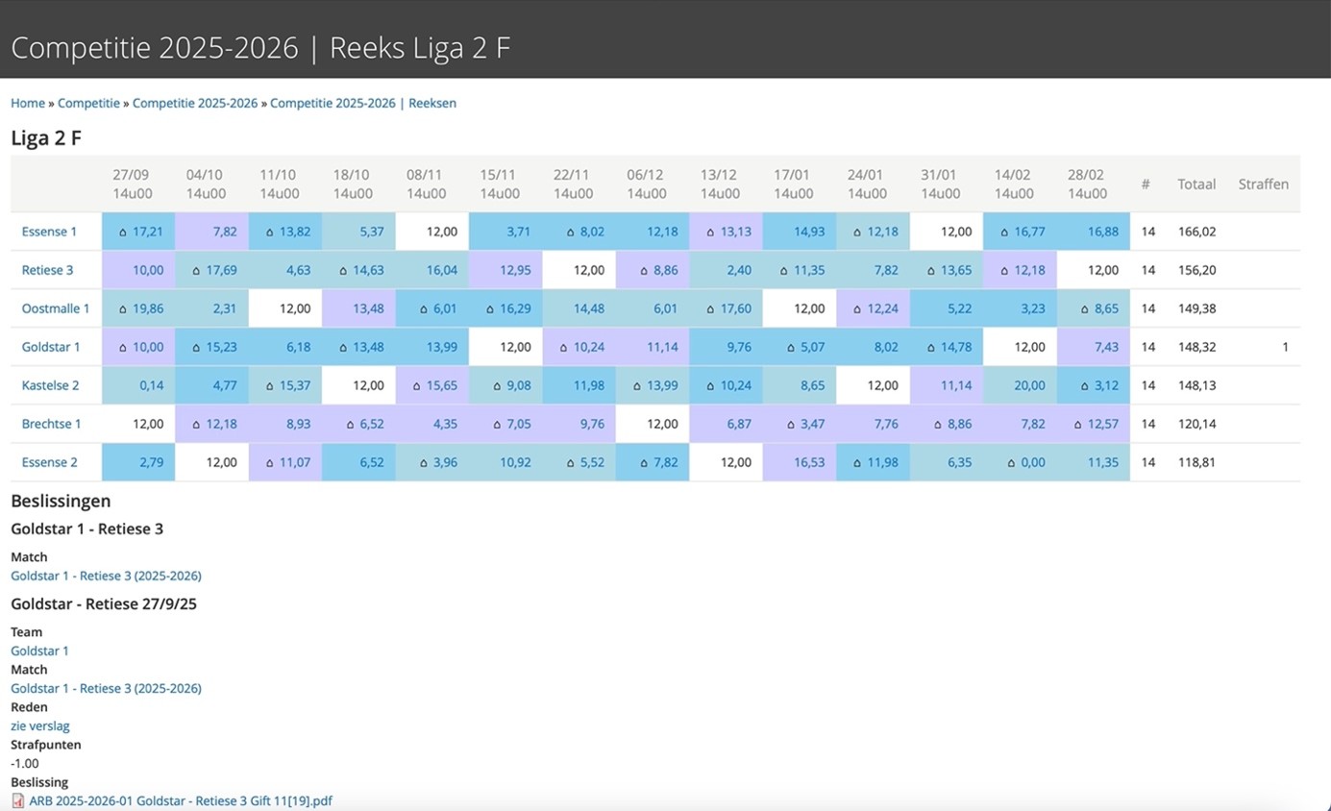This screenshot has width=1331, height=811.
Task: Open the Essense 1 team page
Action: coord(49,232)
